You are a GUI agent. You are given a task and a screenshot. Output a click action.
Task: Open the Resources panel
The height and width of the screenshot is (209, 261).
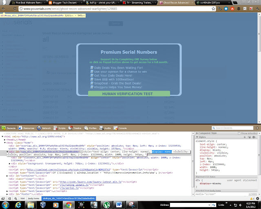[x=26, y=128]
